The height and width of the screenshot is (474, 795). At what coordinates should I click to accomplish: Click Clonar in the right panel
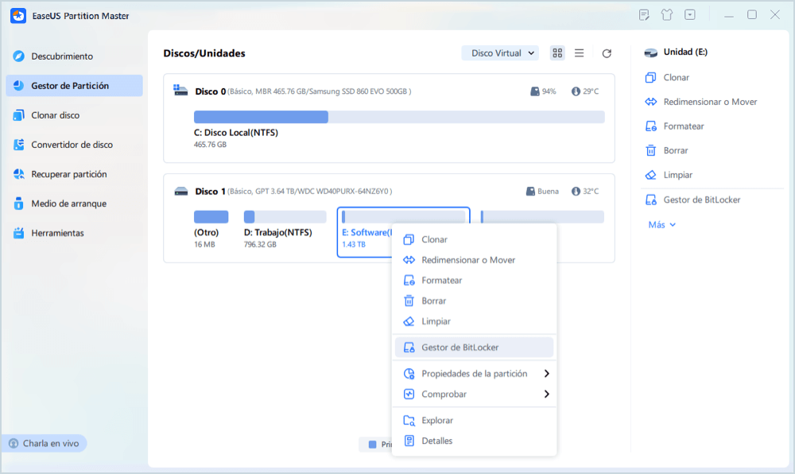667,78
